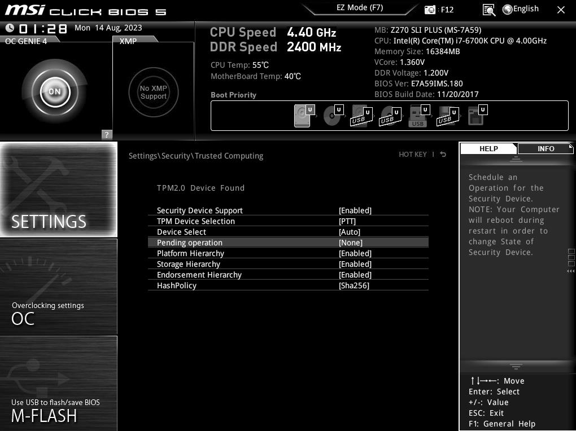Screen dimensions: 576x431
Task: Click the help panel top scroll handle
Action: [516, 159]
